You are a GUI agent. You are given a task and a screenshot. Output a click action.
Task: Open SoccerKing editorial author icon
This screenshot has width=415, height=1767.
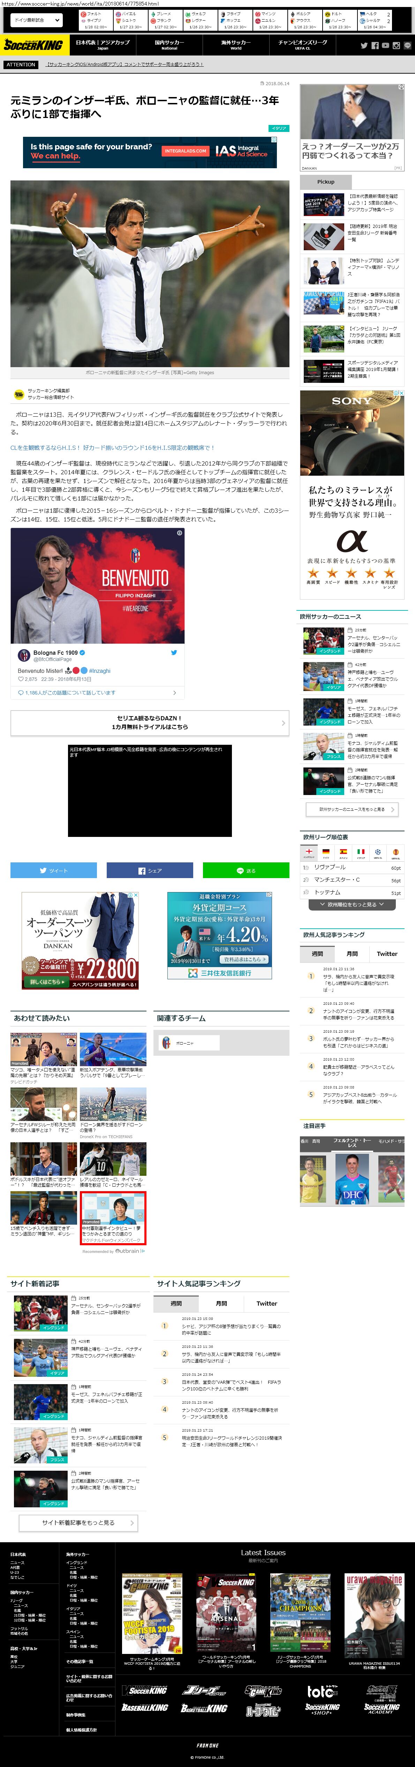pyautogui.click(x=18, y=394)
